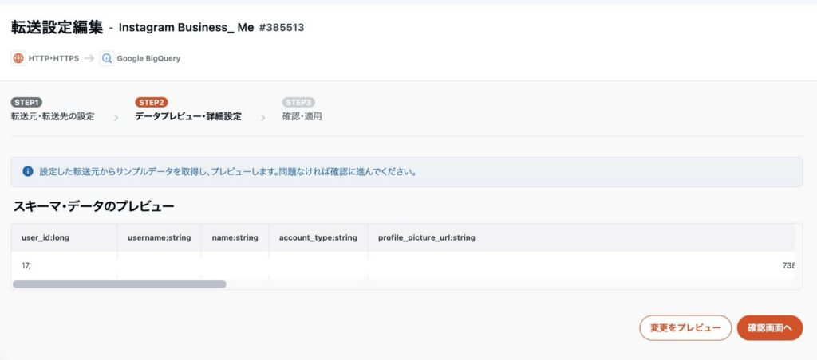Click the horizontal scrollbar under preview table
The image size is (817, 360).
tap(120, 284)
